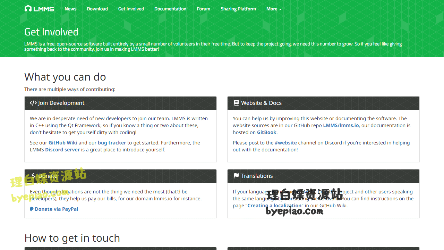
Task: Open the bug tracker link
Action: pyautogui.click(x=112, y=143)
